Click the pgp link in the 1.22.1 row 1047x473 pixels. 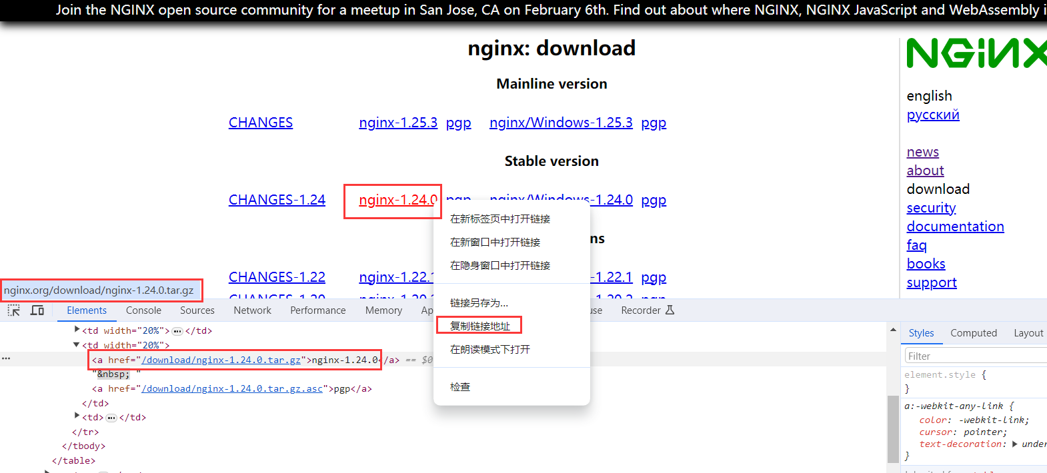(x=654, y=277)
